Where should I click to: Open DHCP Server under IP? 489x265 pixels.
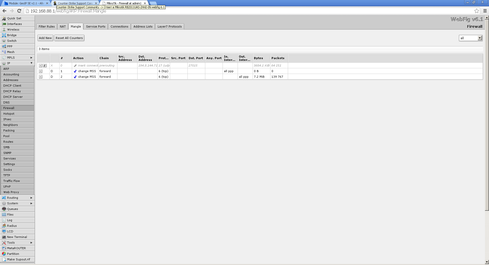tap(17, 97)
